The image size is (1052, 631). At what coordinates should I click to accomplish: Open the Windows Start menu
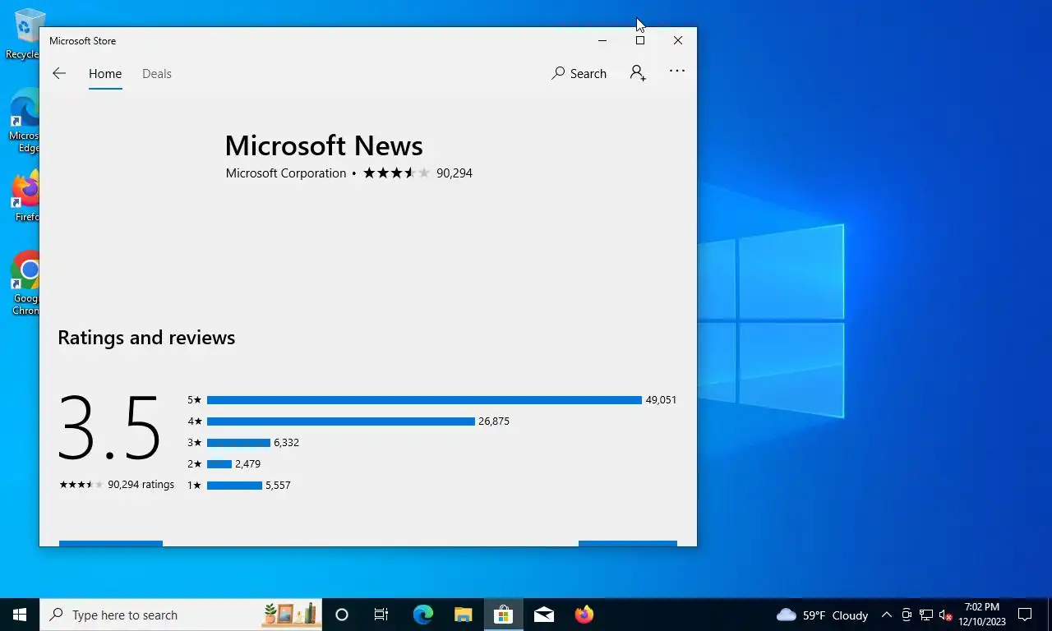(20, 615)
